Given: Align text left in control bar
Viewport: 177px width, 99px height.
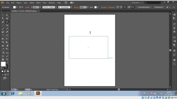Looking at the screenshot, I should (118, 7).
